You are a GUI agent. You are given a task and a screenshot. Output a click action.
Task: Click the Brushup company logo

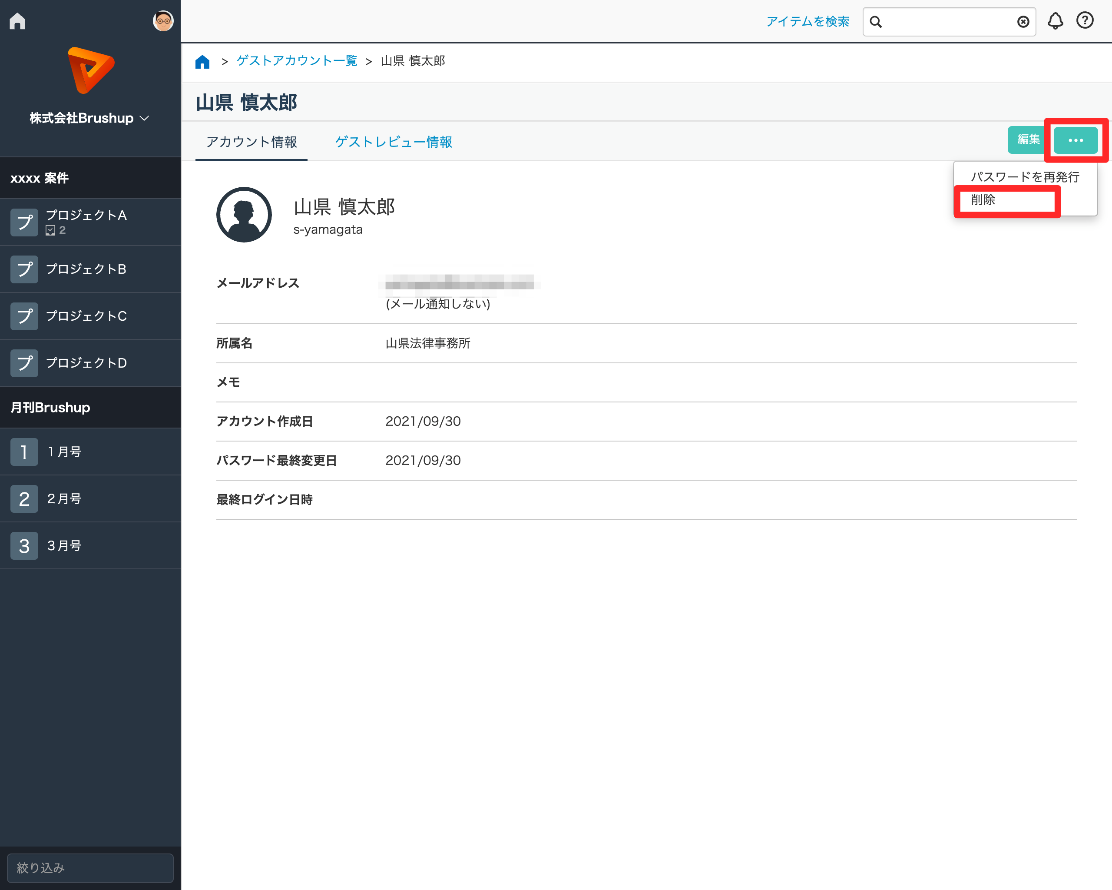click(91, 70)
